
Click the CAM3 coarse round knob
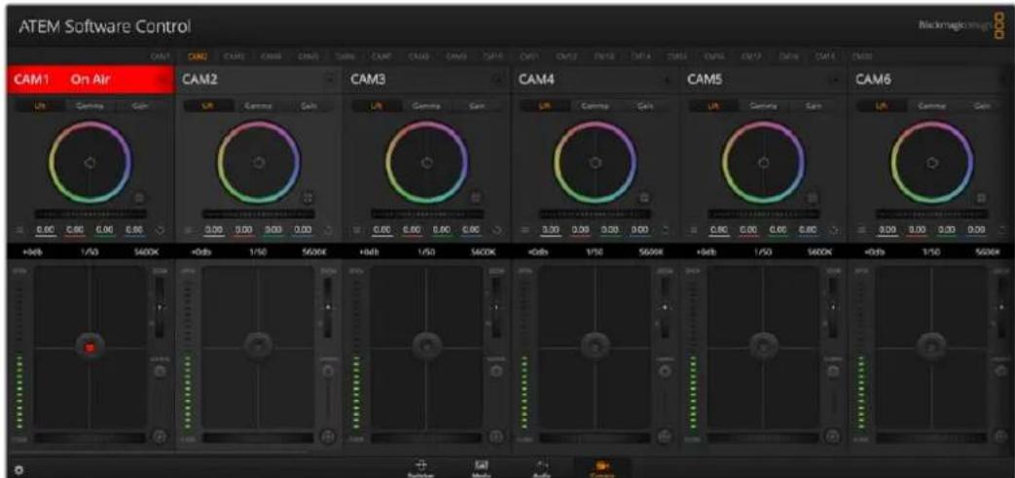(496, 371)
